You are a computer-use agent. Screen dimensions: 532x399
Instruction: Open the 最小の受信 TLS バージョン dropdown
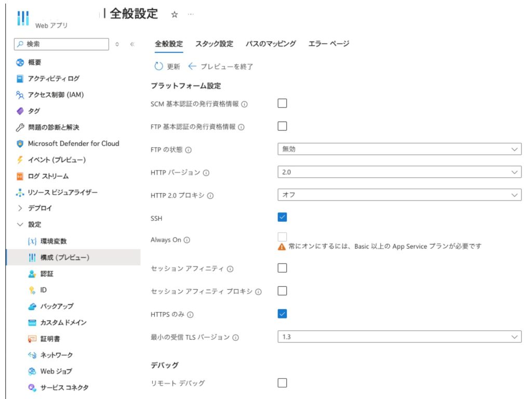click(x=399, y=337)
